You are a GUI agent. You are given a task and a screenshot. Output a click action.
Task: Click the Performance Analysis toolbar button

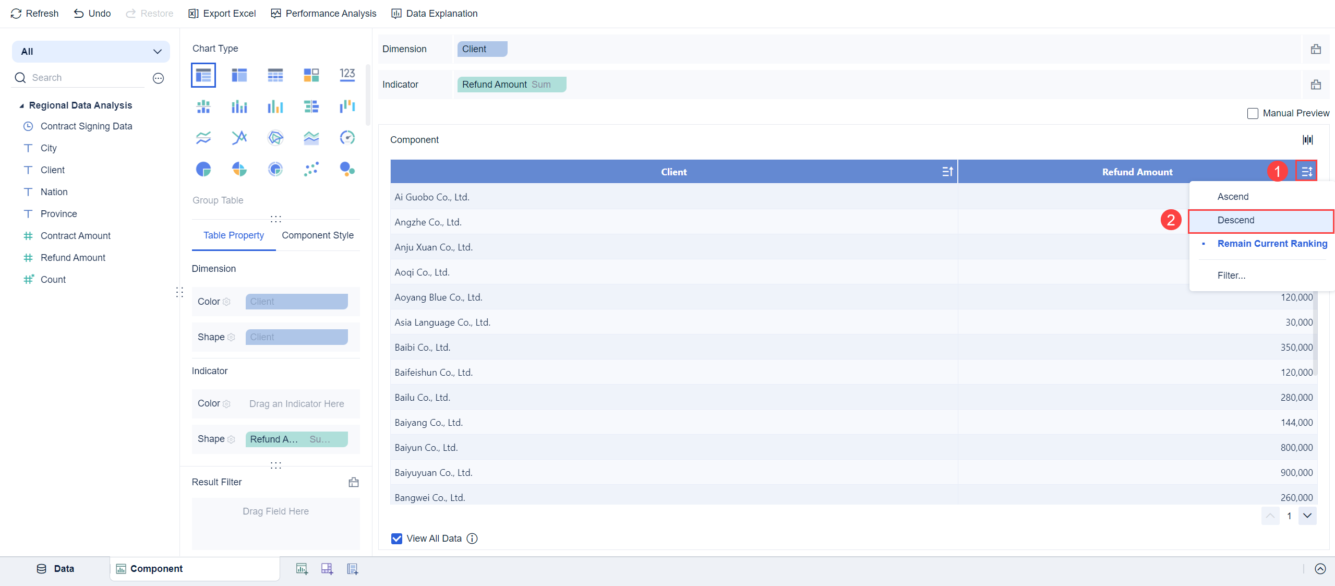click(323, 14)
